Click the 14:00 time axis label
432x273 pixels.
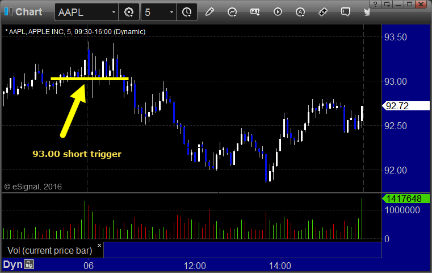[280, 266]
